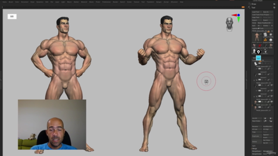The width and height of the screenshot is (278, 156).
Task: Adjust the Visible Count slider
Action: 262,60
